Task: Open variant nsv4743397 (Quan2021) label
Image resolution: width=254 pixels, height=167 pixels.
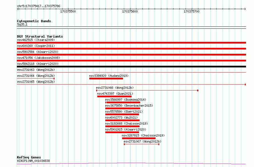Action: click(115, 94)
